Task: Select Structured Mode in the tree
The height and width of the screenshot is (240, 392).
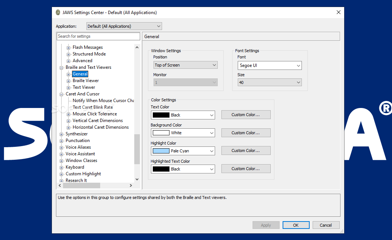Action: tap(89, 54)
